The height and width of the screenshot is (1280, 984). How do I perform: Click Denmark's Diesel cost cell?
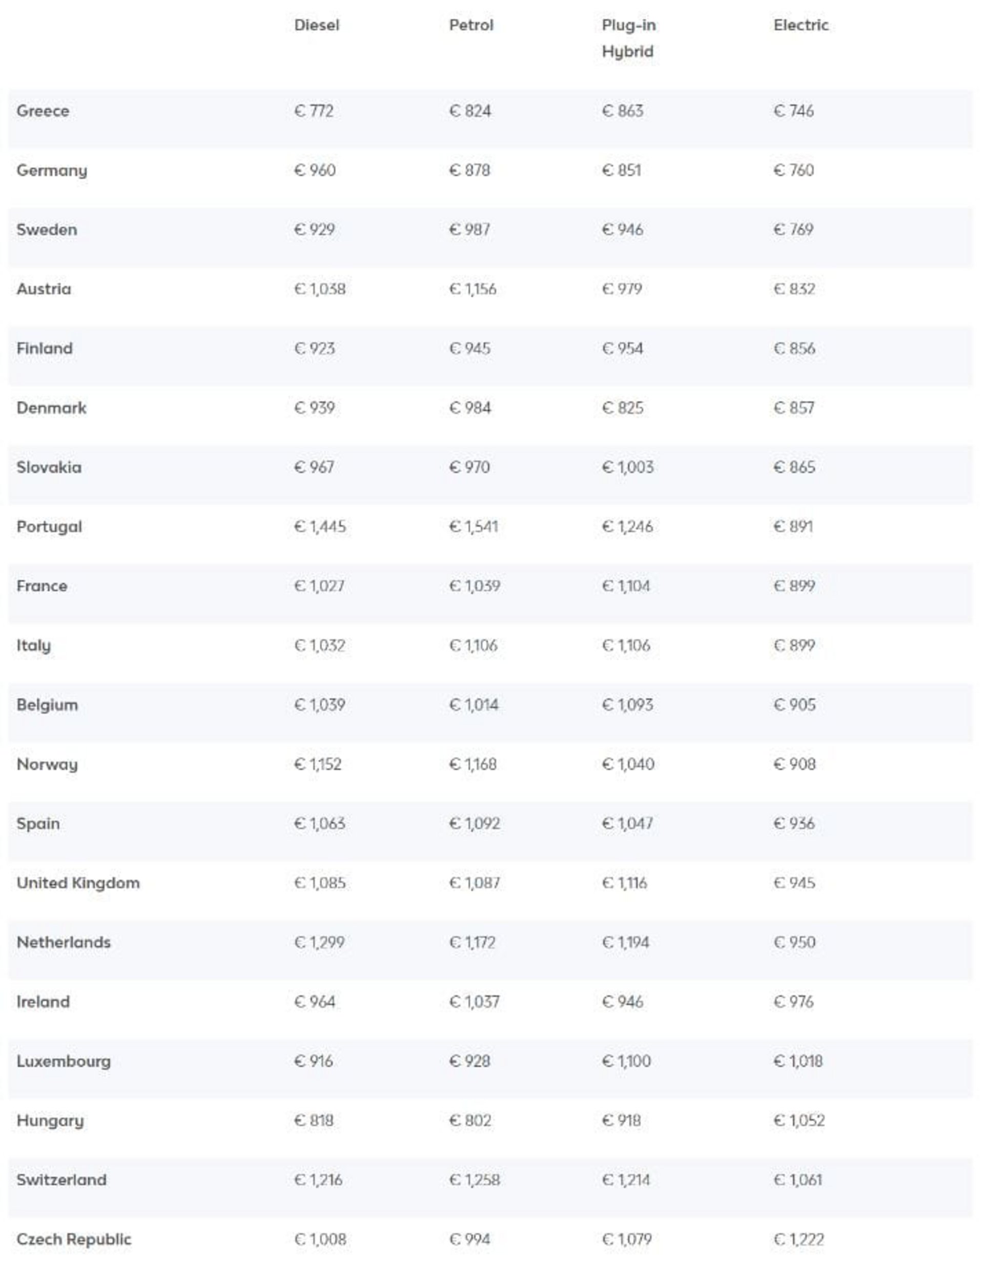pyautogui.click(x=314, y=408)
